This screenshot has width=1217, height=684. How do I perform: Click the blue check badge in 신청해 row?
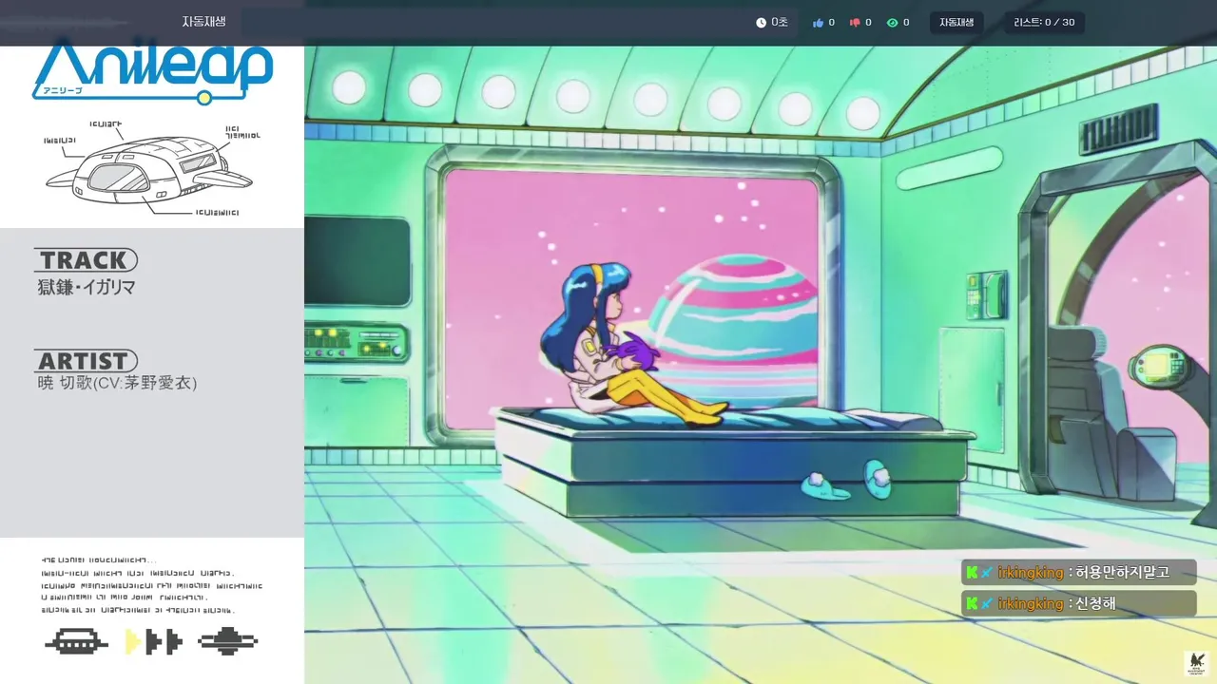pos(987,603)
